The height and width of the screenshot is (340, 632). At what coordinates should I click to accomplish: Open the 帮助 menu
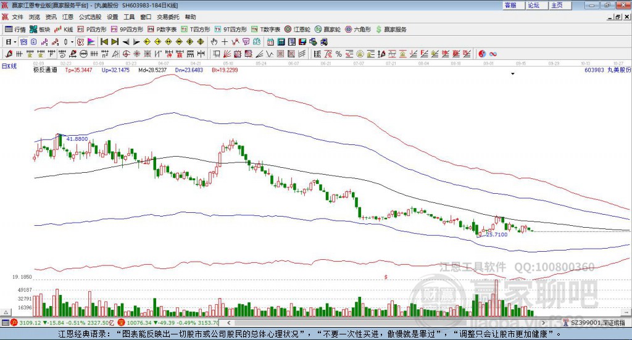[190, 17]
